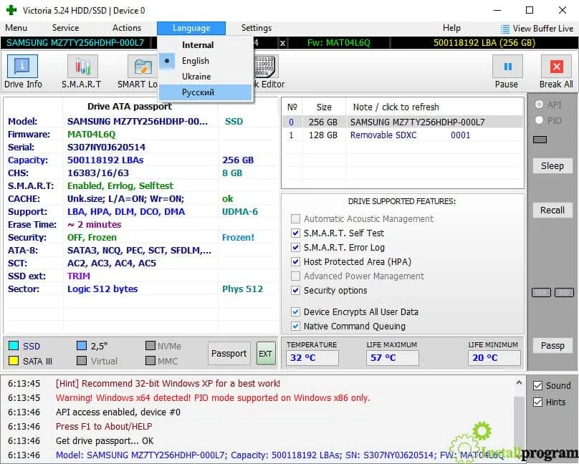The image size is (579, 464).
Task: Close the Language menu header
Action: coord(191,28)
